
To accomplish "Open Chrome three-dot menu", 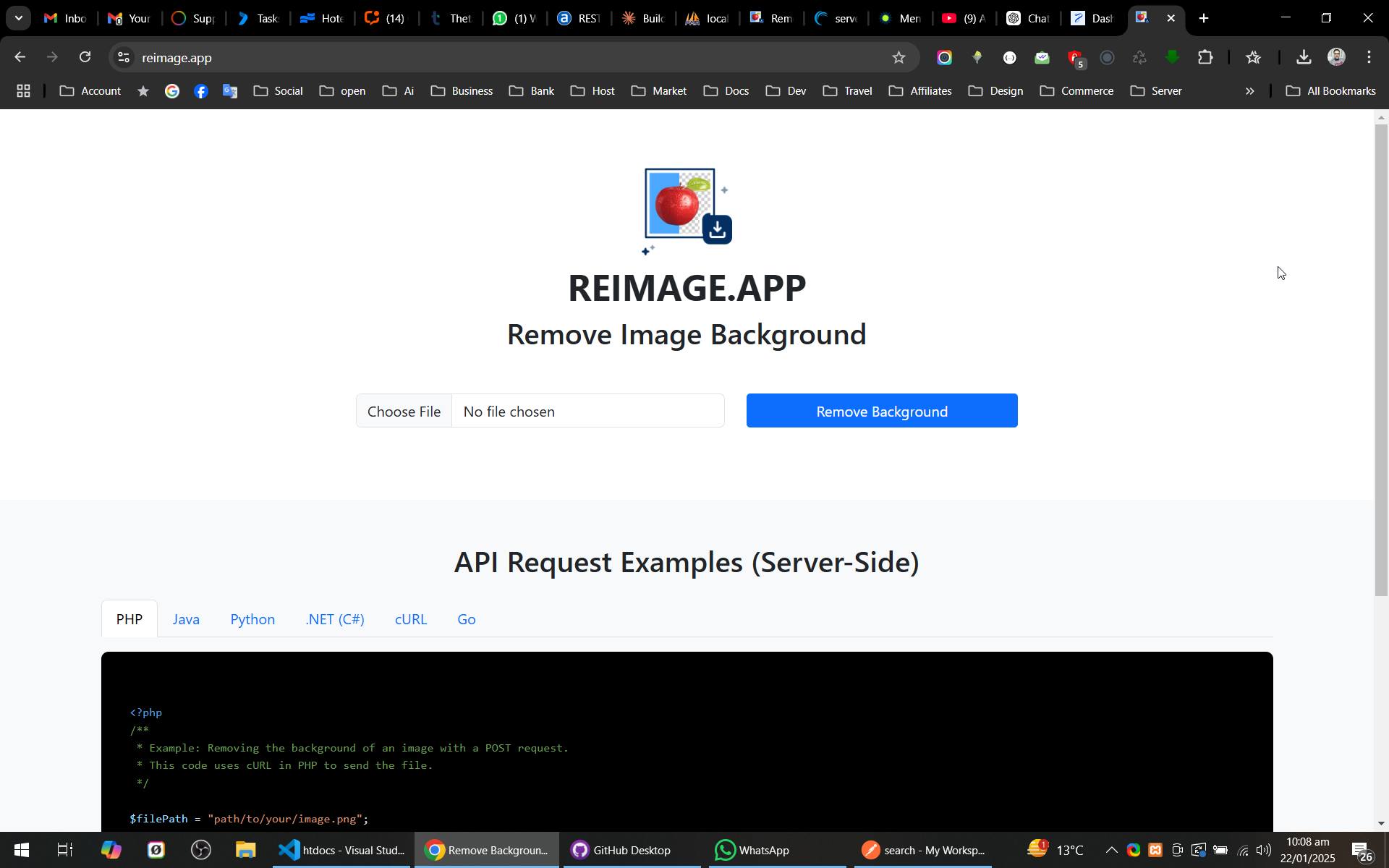I will coord(1369,58).
